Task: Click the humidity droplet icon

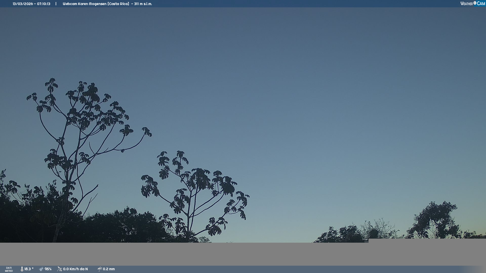Action: coord(41,269)
